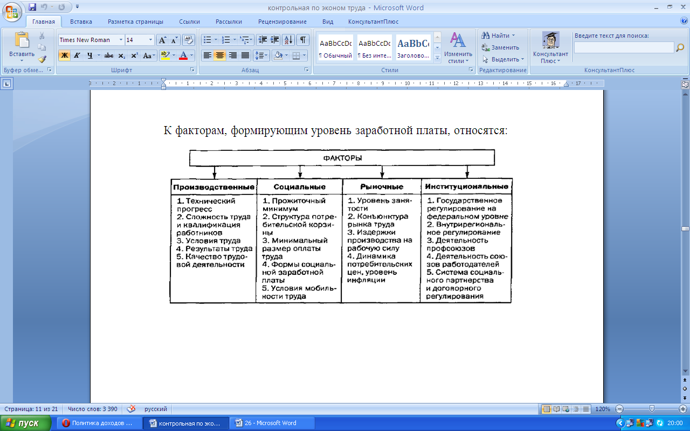Switch to the Ссылки tab
Viewport: 690px width, 431px height.
[x=190, y=22]
